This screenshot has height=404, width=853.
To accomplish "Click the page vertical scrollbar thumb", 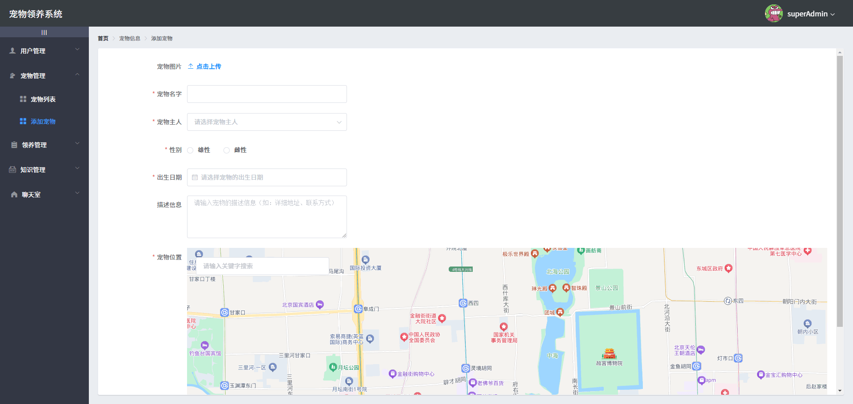I will (x=840, y=191).
